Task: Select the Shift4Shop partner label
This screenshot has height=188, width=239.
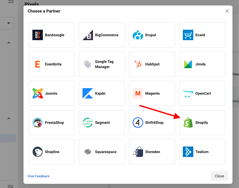Action: (x=154, y=123)
